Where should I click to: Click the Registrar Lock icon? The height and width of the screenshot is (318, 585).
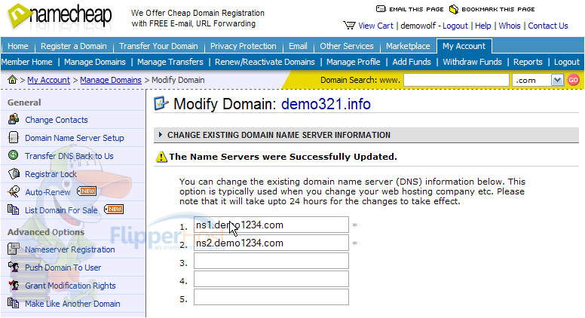pos(14,174)
